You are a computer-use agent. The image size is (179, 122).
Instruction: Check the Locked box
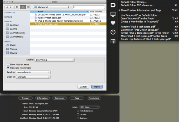(78, 115)
